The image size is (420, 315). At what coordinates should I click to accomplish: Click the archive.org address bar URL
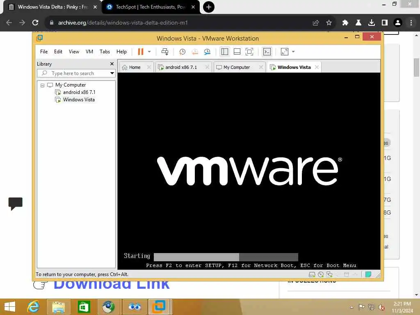click(x=123, y=23)
